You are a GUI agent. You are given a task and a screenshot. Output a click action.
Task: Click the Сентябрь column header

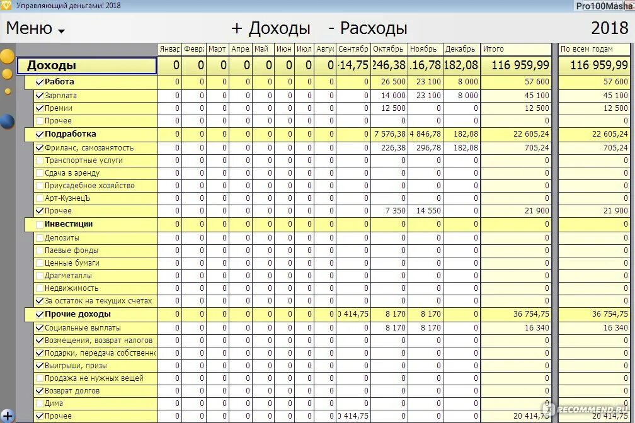point(353,49)
